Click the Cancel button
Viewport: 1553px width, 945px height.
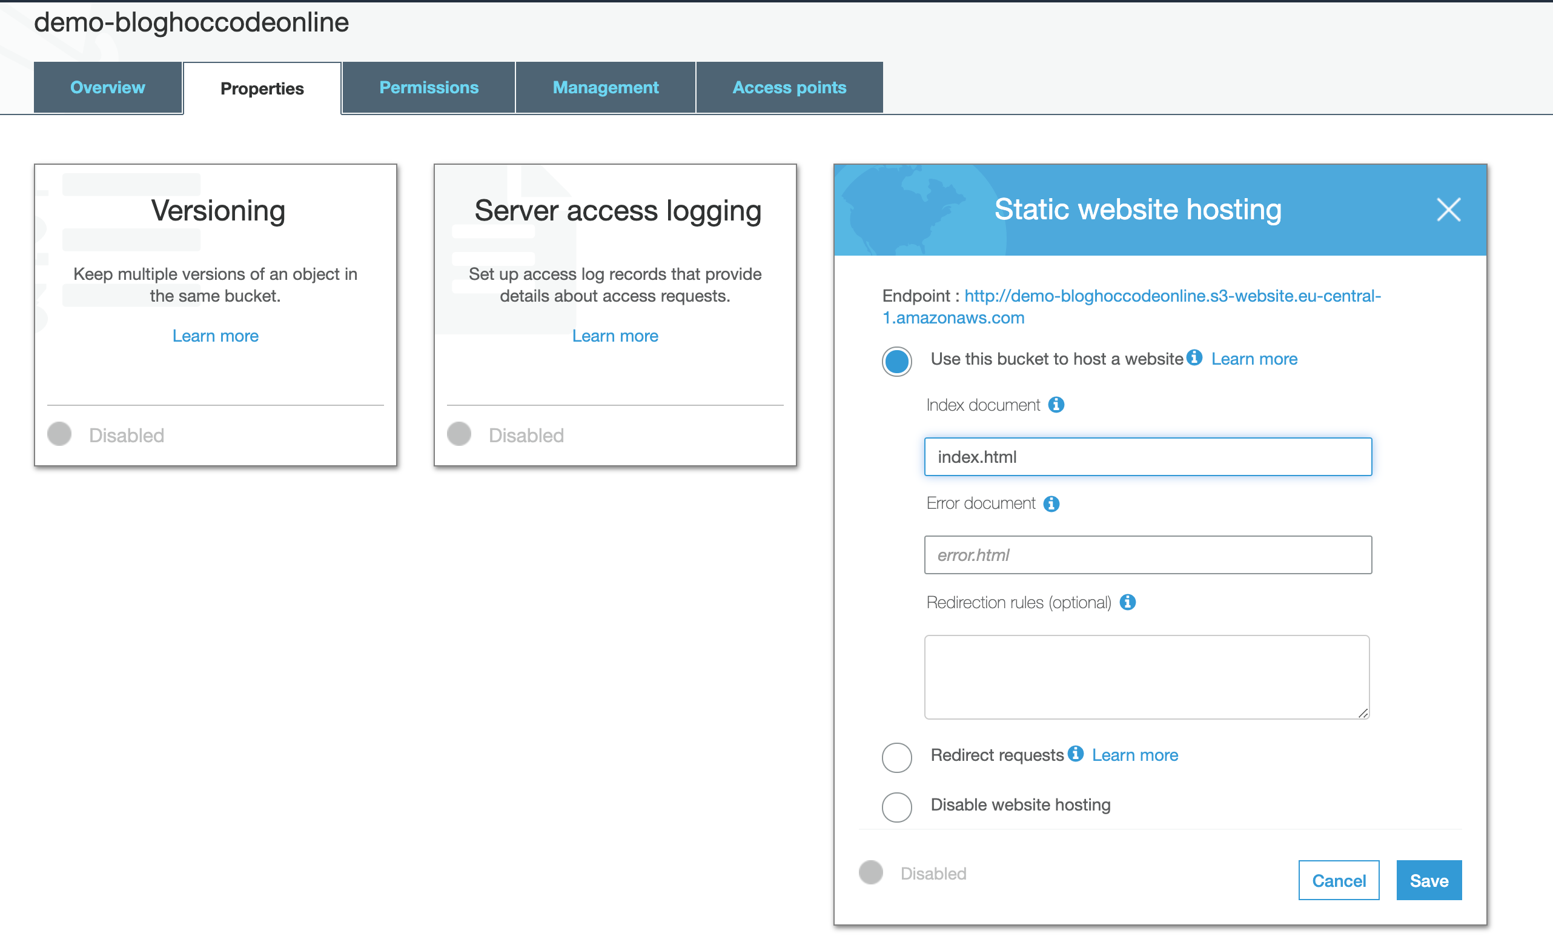point(1338,880)
